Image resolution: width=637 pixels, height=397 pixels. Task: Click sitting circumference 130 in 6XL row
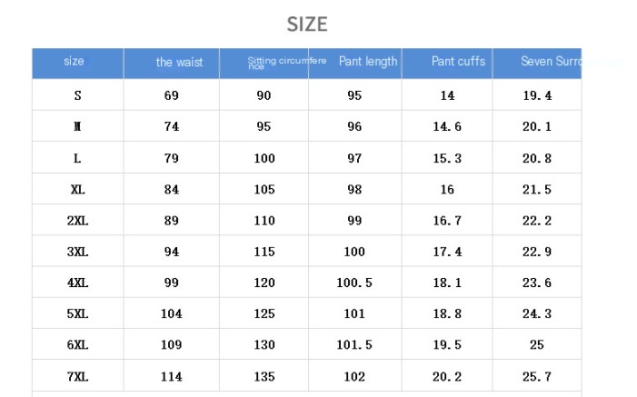[264, 345]
